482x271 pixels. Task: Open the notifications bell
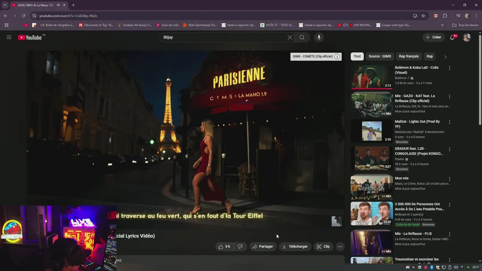pos(452,37)
